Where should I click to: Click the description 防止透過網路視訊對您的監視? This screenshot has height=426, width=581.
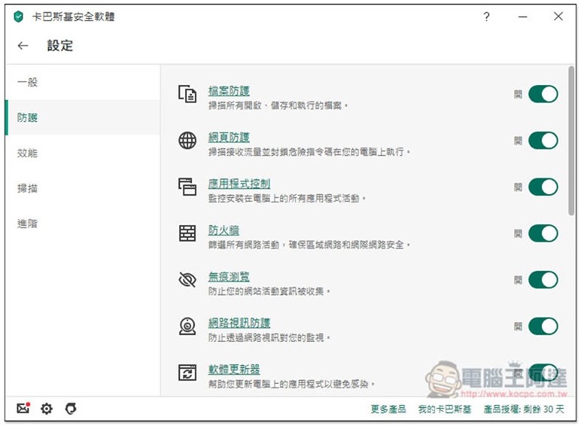pyautogui.click(x=269, y=337)
